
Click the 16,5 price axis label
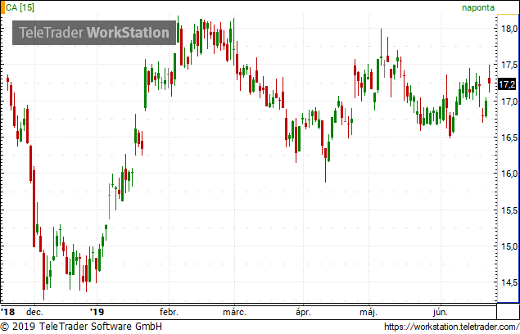coord(509,138)
